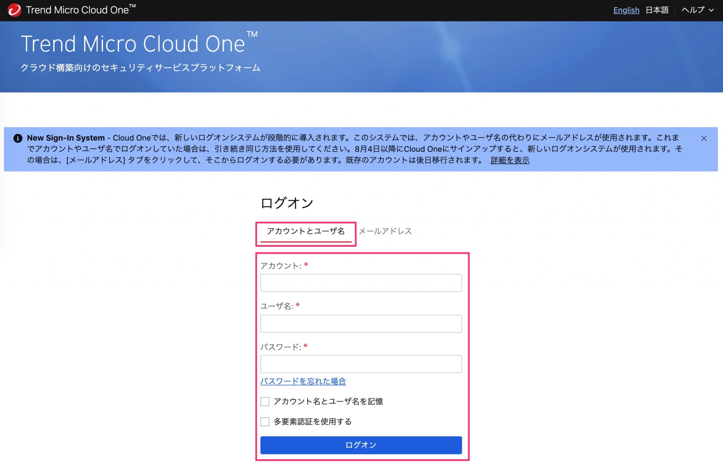Click the chevron next to ヘルプ
The height and width of the screenshot is (466, 723).
click(711, 10)
